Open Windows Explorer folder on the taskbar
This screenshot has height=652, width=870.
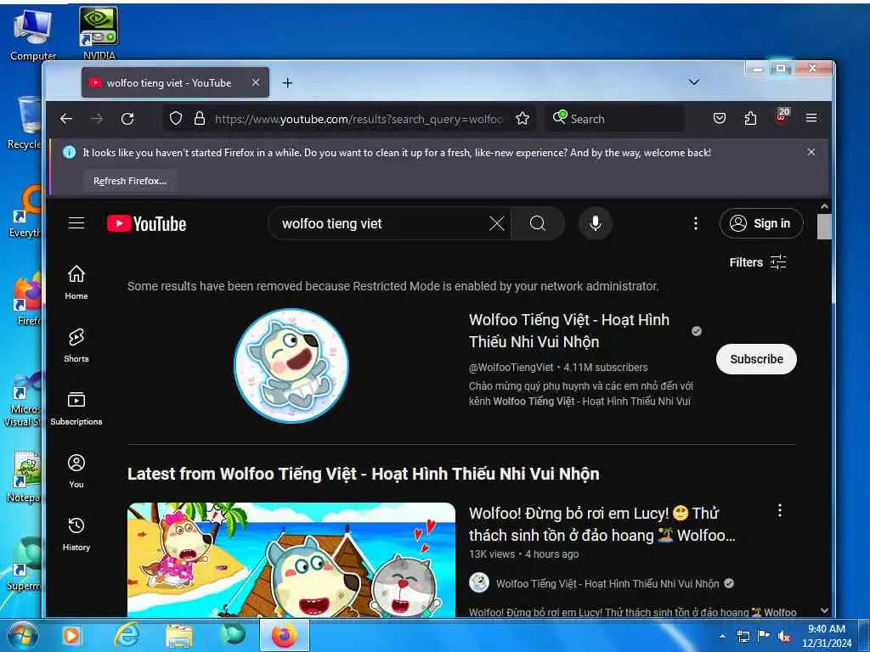pos(180,636)
